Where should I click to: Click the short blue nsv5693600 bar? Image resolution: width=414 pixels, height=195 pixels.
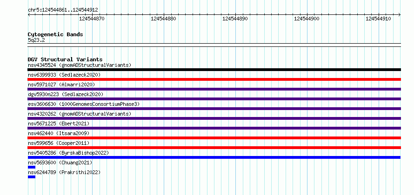pyautogui.click(x=32, y=167)
